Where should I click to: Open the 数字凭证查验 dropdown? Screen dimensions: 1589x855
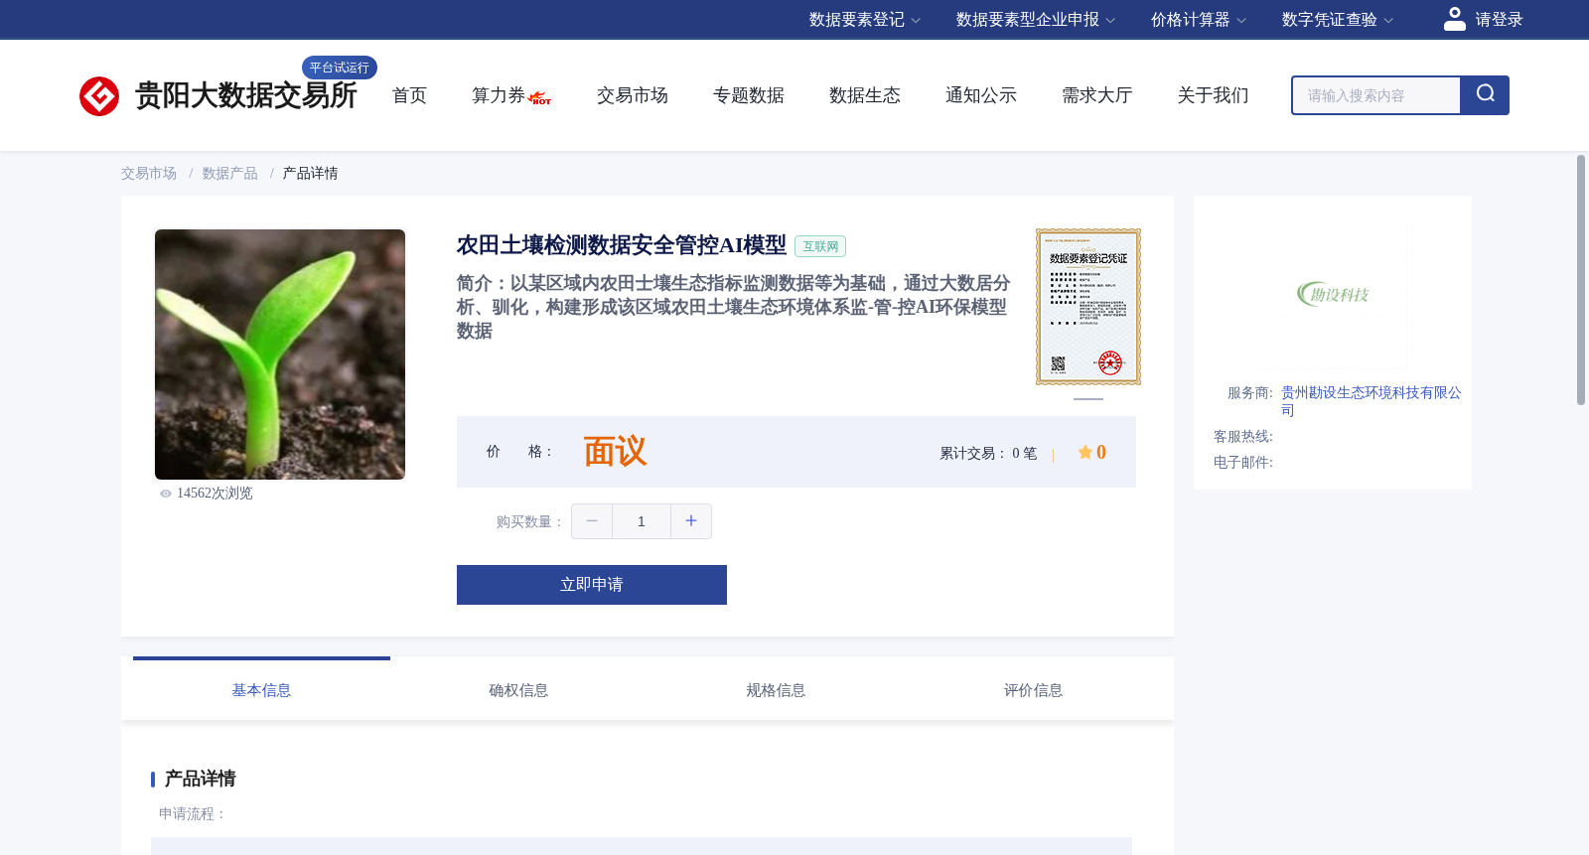click(1338, 20)
